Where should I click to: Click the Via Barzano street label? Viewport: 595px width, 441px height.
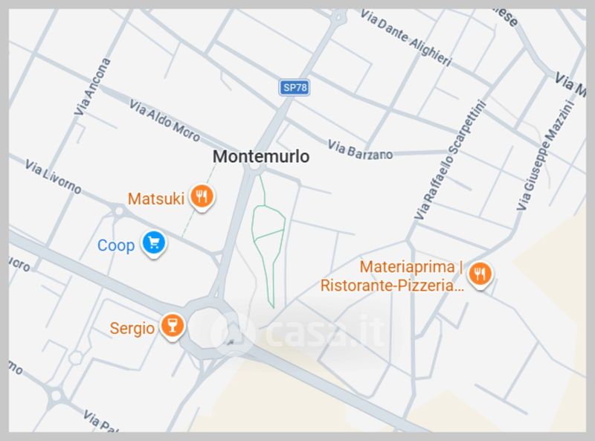[360, 150]
